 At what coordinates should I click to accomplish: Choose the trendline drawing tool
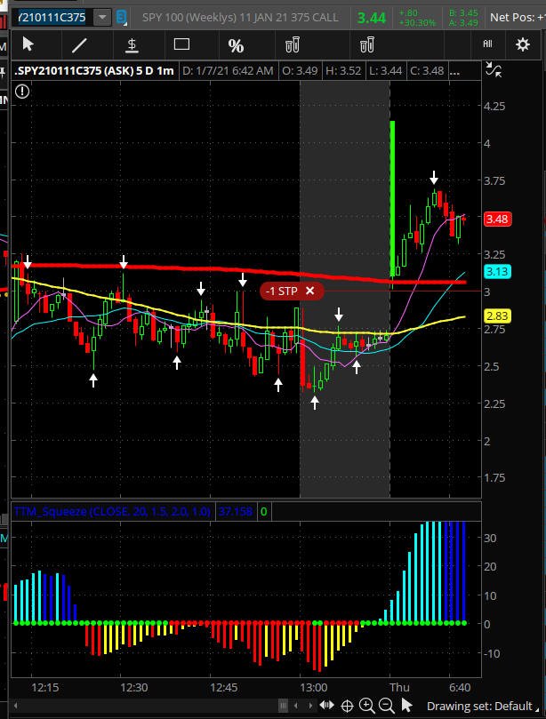point(79,45)
